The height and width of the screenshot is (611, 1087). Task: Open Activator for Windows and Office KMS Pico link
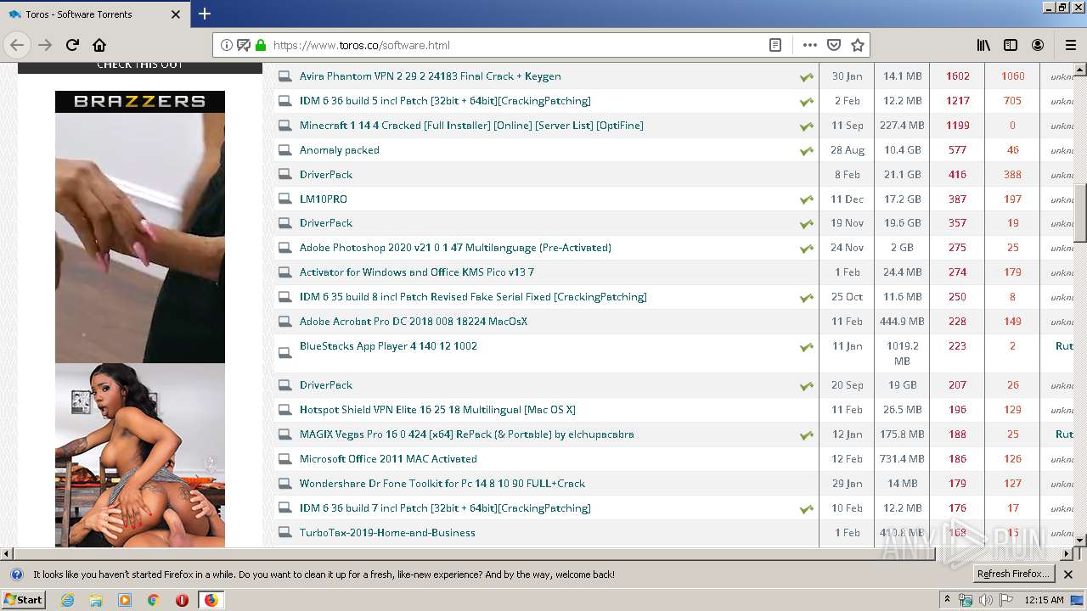416,272
